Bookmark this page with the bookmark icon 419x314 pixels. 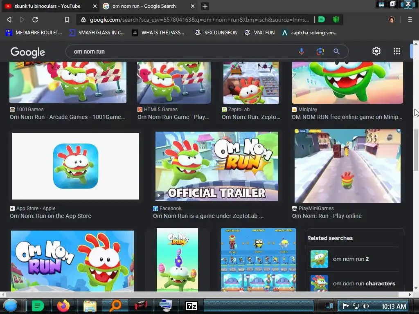[67, 20]
